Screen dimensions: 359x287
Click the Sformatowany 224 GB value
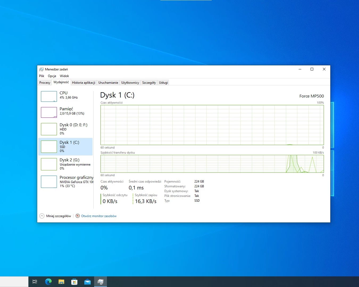point(199,186)
